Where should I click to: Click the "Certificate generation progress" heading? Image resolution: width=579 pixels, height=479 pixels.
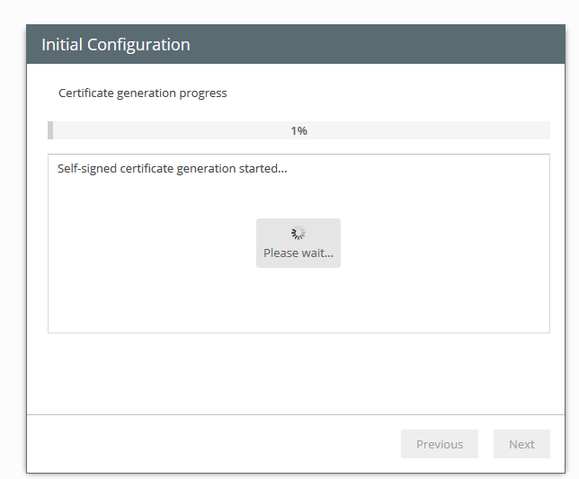tap(142, 93)
